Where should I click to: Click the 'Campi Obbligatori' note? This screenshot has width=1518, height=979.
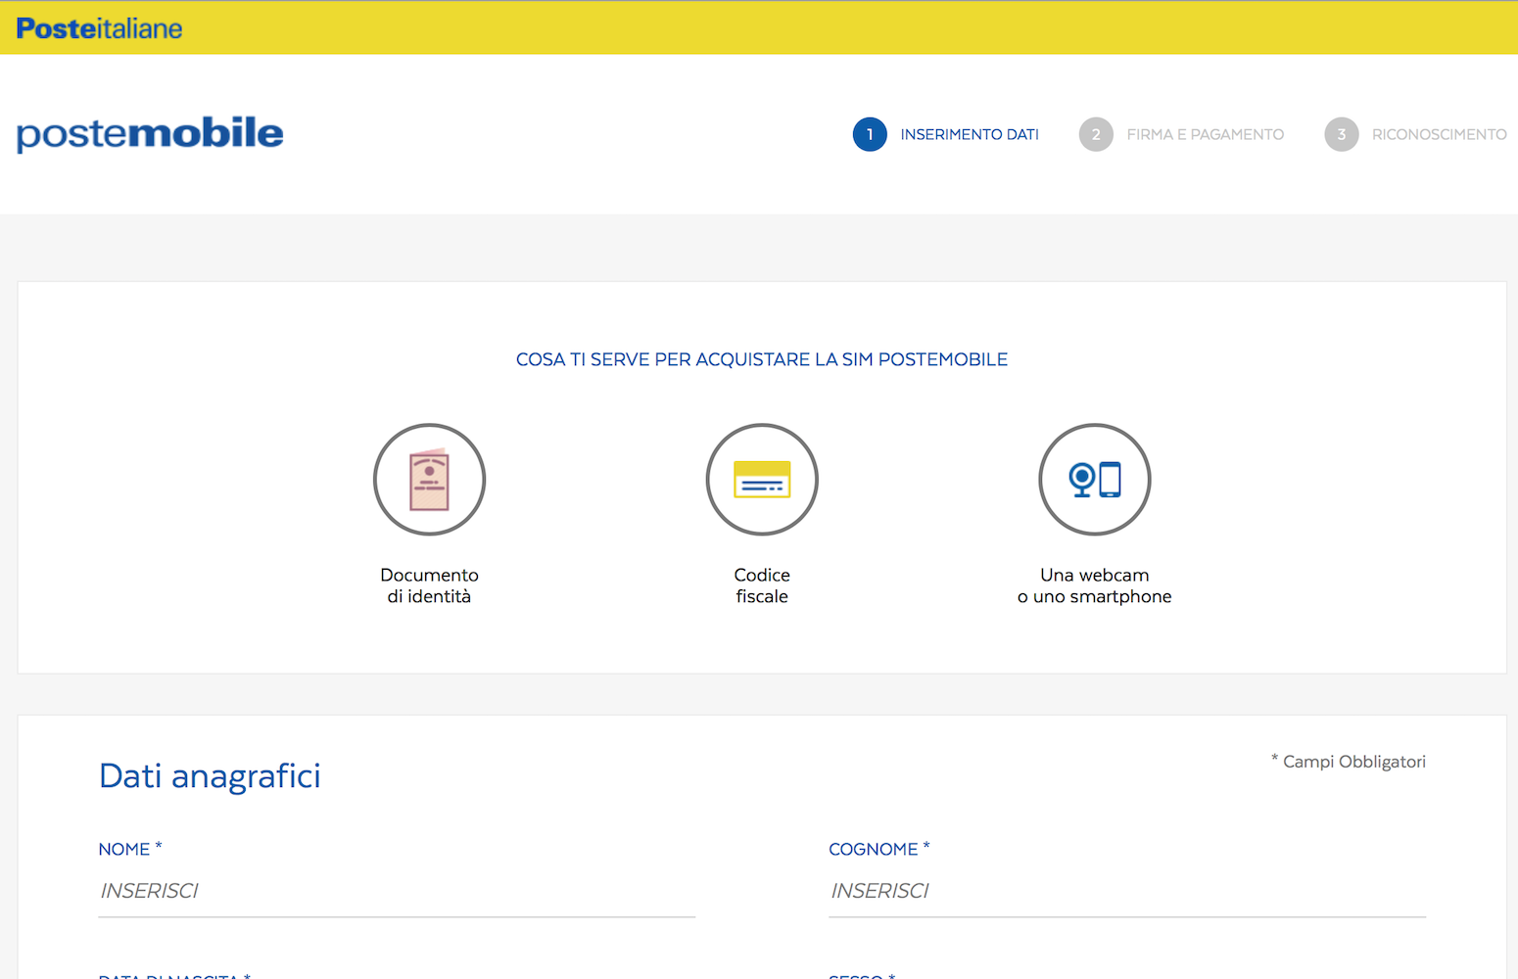click(1349, 762)
